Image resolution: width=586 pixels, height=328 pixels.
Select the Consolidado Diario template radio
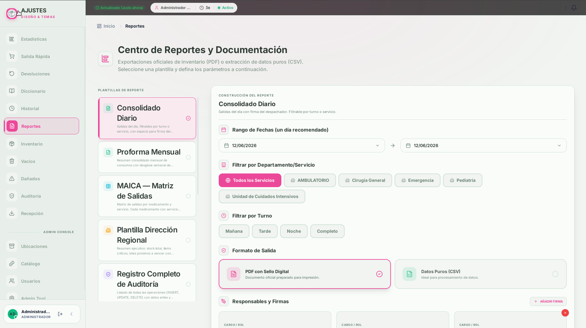tap(188, 118)
